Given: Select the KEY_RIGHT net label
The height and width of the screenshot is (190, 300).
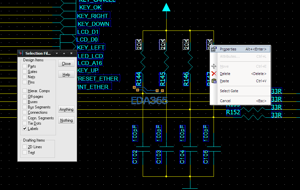Looking at the screenshot, I should click(x=93, y=16).
